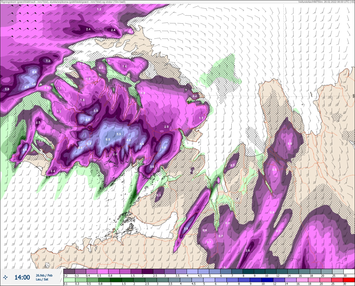Screen dimensions: 355x286
Task: Click the 3.6 precipitation value label
Action: pos(152,167)
